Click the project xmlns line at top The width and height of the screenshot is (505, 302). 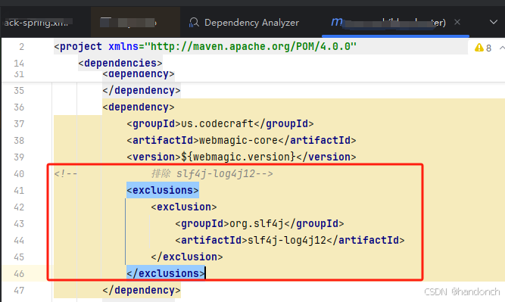coord(205,46)
